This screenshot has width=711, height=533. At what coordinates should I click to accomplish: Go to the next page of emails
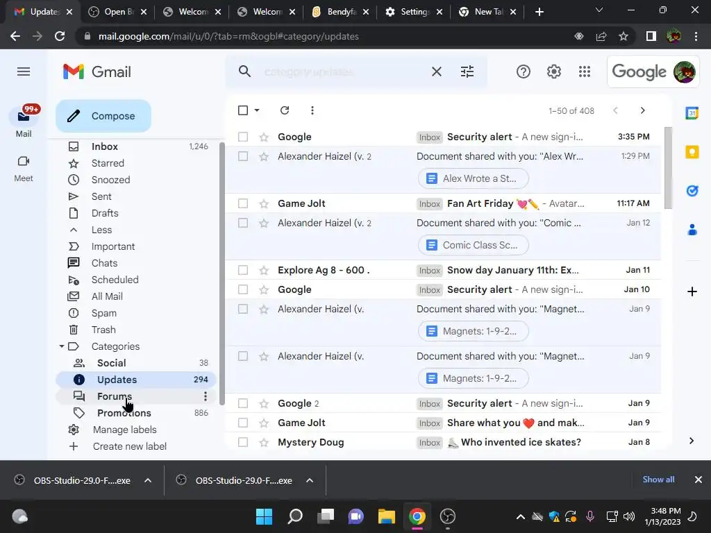(x=642, y=110)
